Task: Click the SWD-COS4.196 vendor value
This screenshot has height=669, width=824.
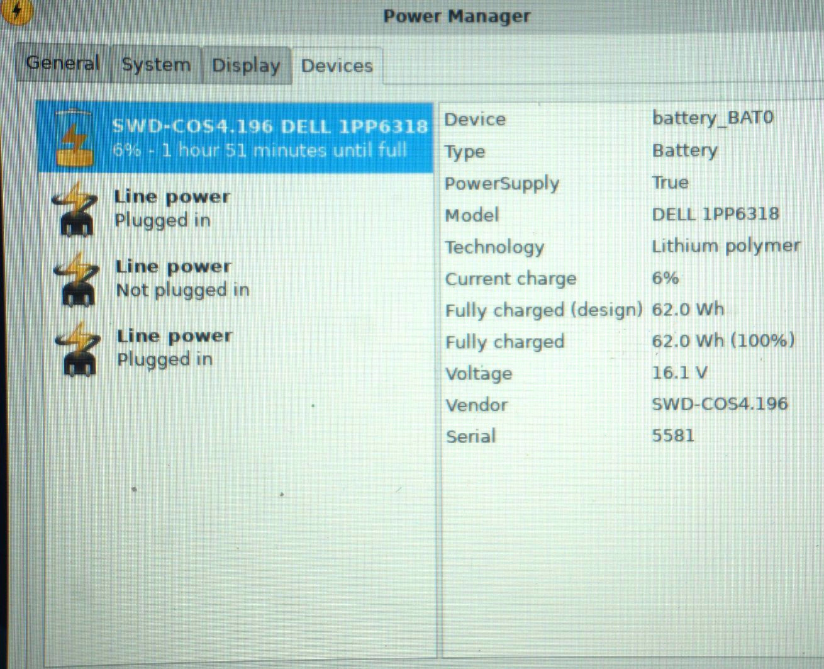Action: point(720,403)
